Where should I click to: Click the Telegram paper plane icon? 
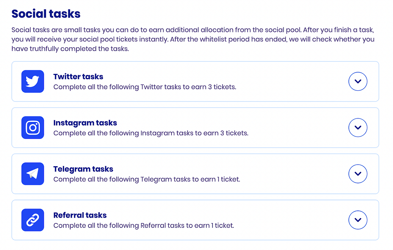(x=33, y=174)
